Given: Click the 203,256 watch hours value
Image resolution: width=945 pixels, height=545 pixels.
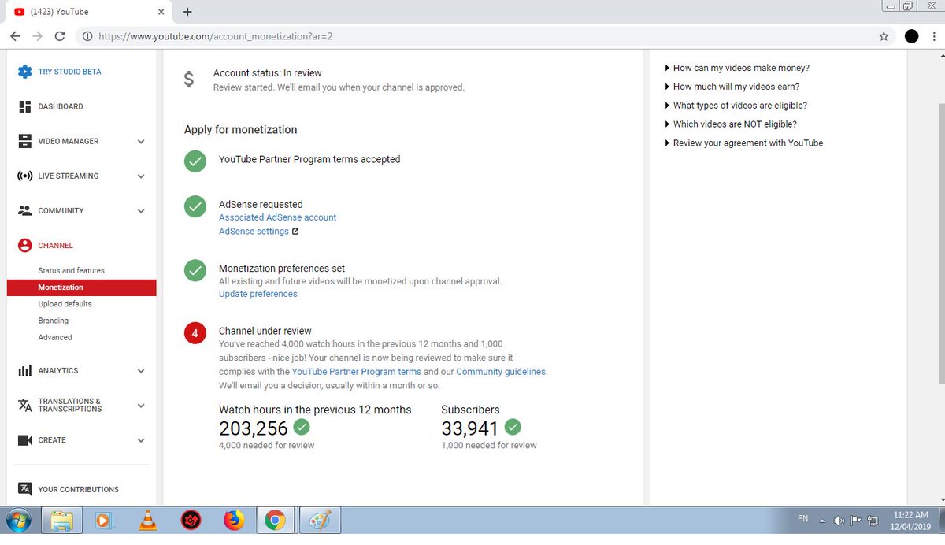Looking at the screenshot, I should tap(254, 428).
